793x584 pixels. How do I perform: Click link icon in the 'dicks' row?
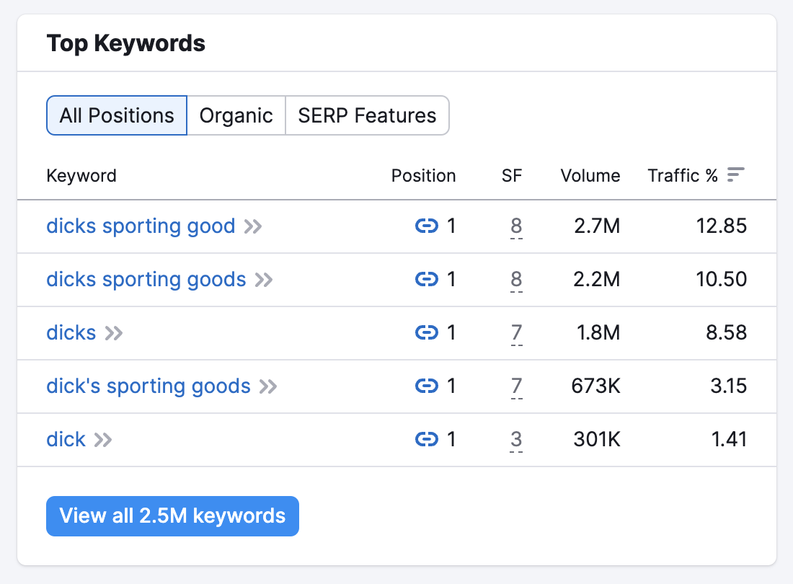pyautogui.click(x=426, y=332)
